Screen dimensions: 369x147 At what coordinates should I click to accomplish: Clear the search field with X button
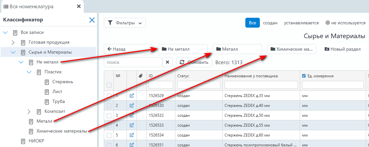click(168, 62)
